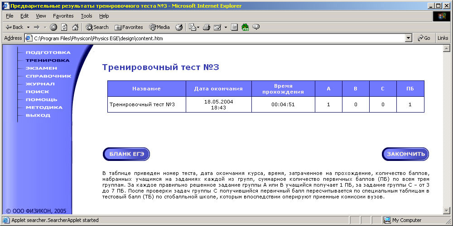Open the Tools menu
453x226 pixels.
(87, 16)
